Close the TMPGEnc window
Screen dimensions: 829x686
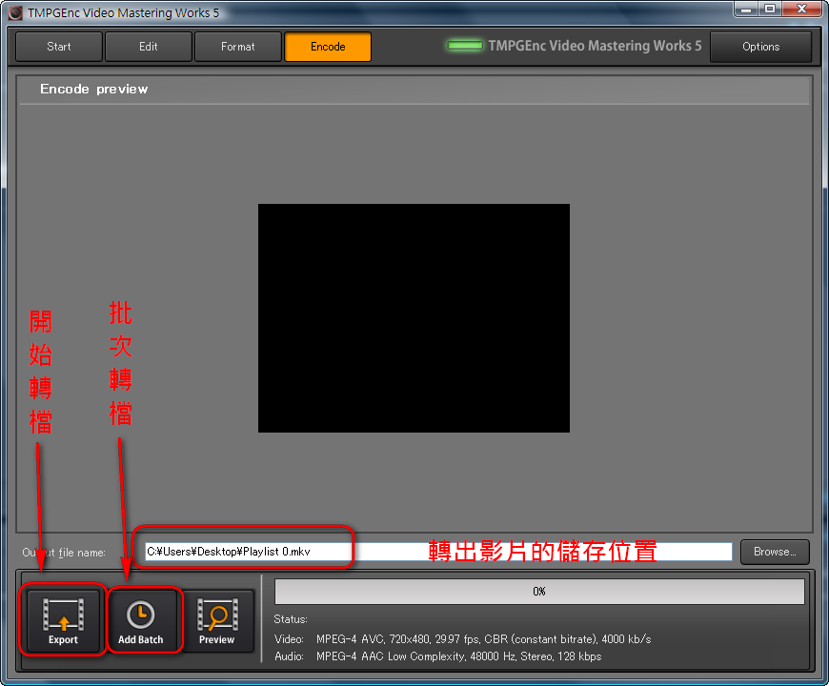[801, 9]
